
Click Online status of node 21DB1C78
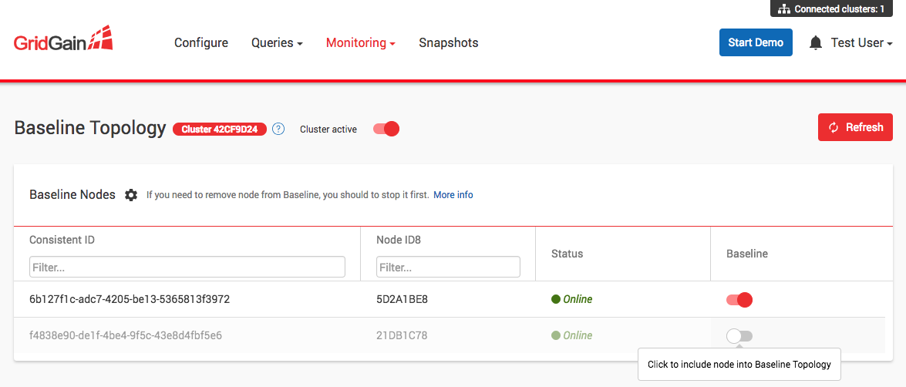tap(572, 335)
